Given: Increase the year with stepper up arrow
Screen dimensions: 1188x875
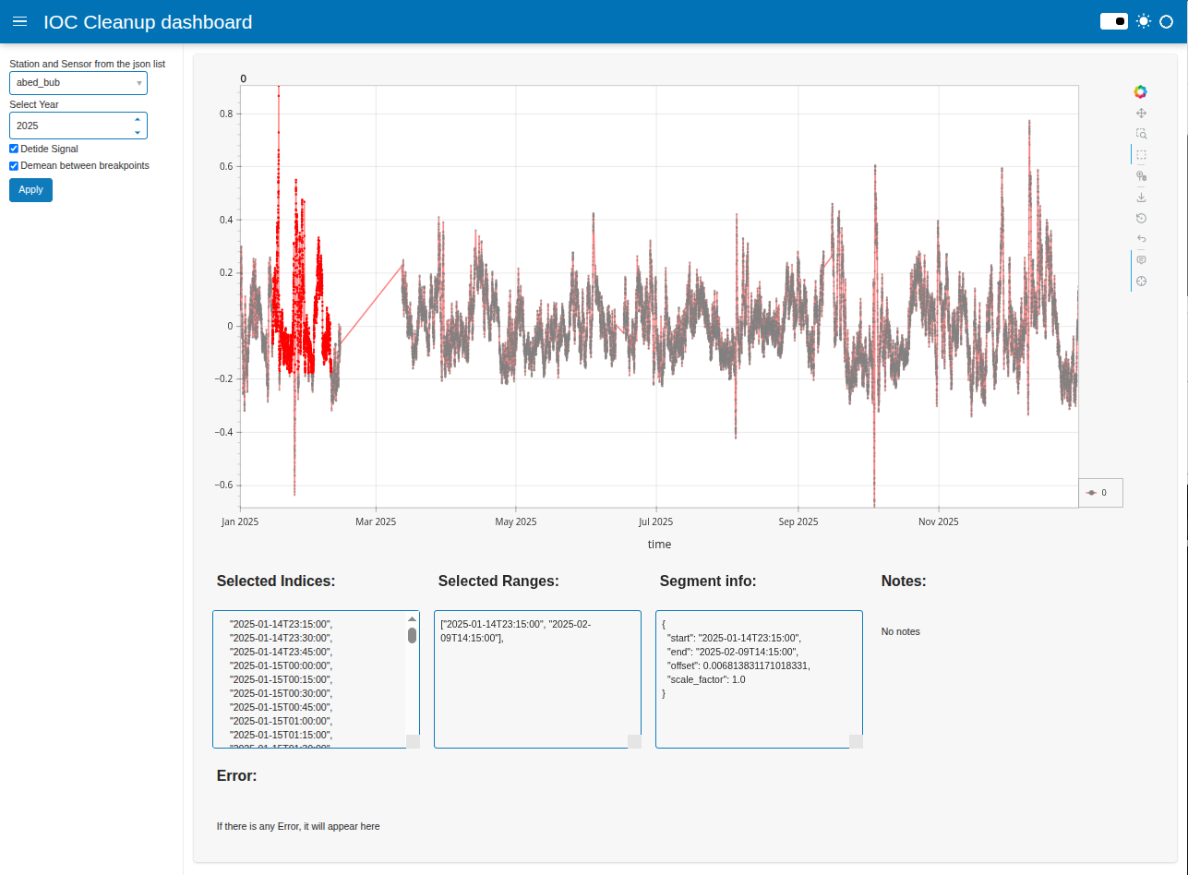Looking at the screenshot, I should 138,120.
